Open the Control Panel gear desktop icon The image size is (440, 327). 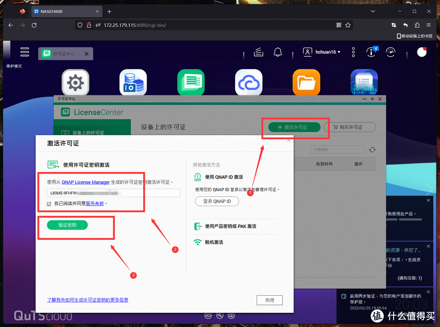click(x=75, y=82)
